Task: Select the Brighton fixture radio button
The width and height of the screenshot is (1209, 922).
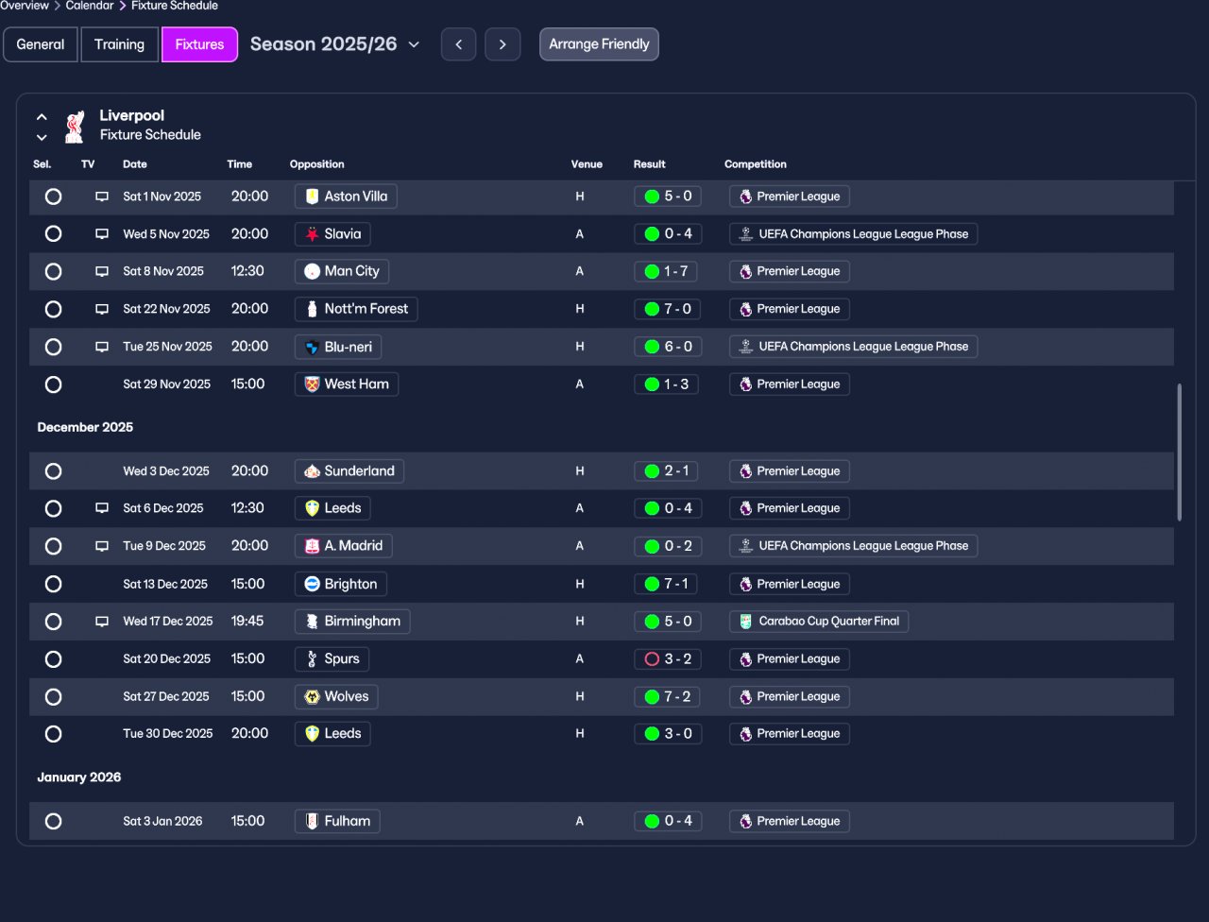Action: [53, 584]
